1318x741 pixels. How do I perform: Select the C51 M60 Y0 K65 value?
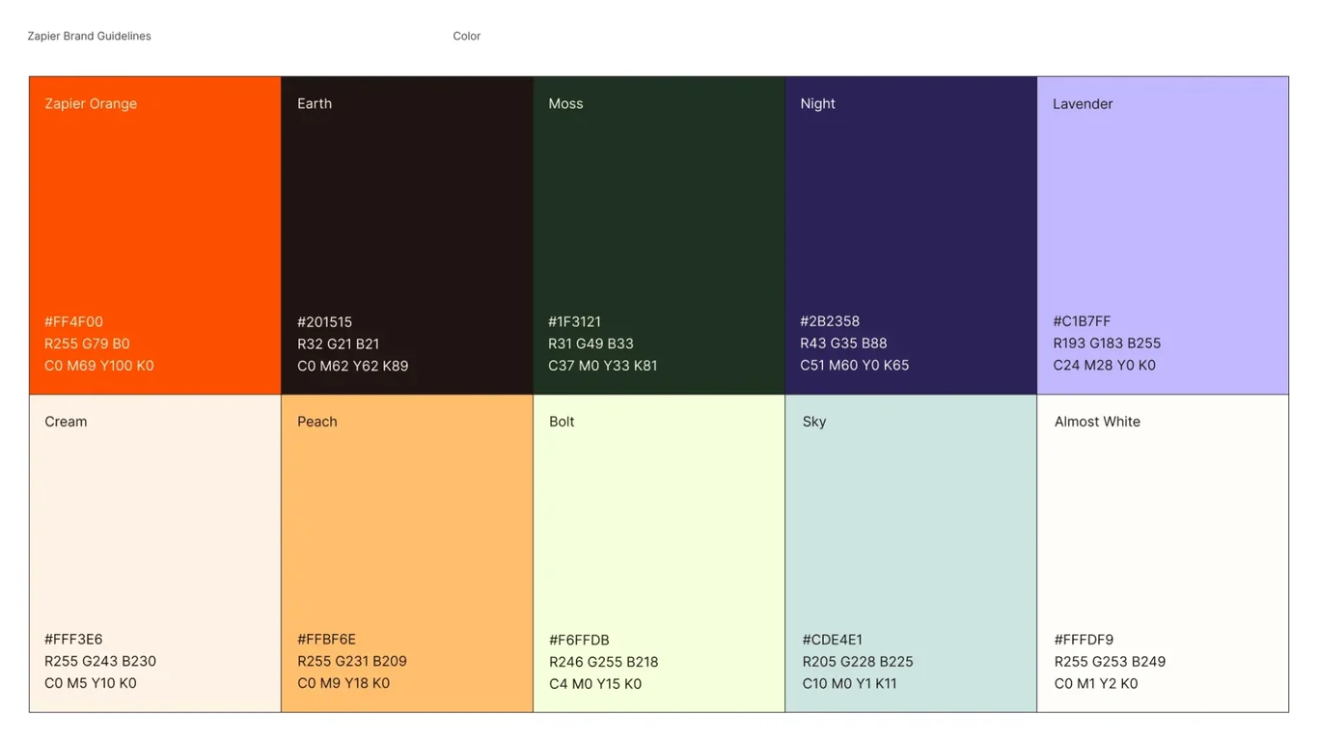coord(855,365)
